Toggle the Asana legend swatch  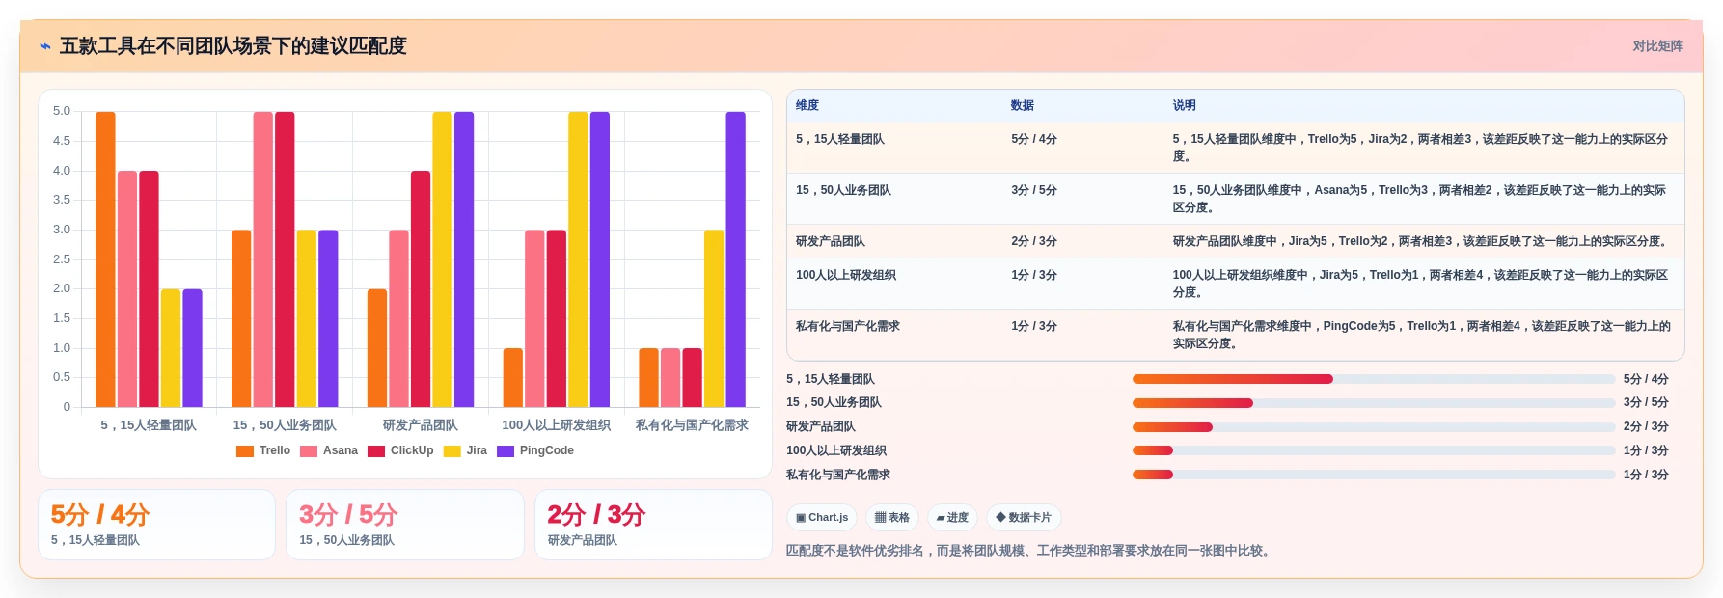pyautogui.click(x=309, y=451)
